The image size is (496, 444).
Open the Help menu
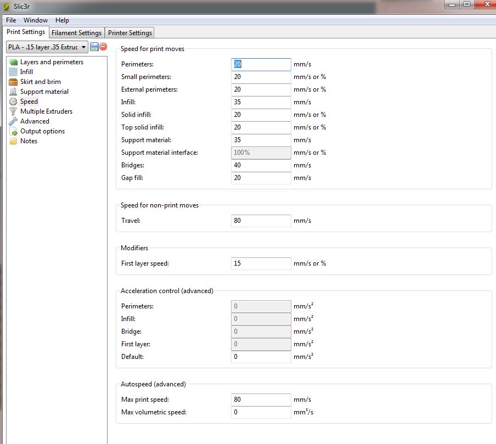[62, 20]
